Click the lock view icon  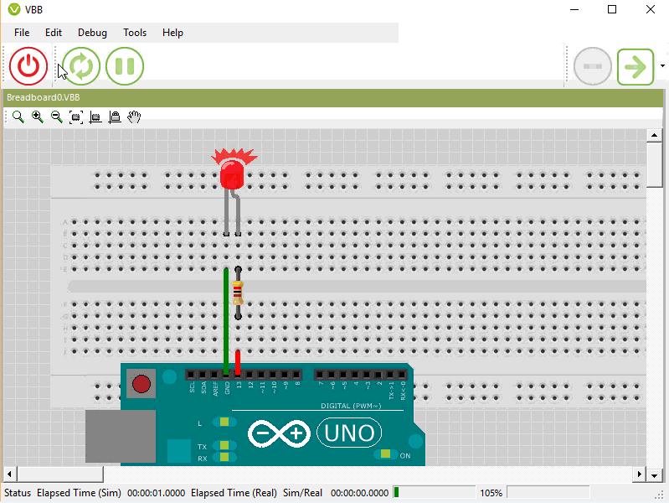pyautogui.click(x=115, y=117)
